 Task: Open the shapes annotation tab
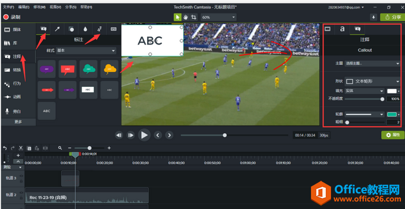tap(71, 29)
